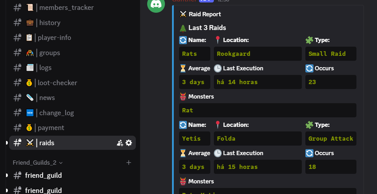Open the history channel

tap(50, 23)
